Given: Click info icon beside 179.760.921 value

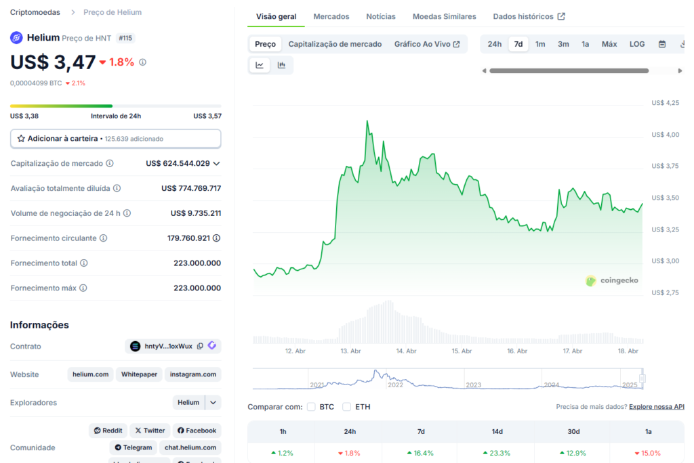Looking at the screenshot, I should (216, 238).
